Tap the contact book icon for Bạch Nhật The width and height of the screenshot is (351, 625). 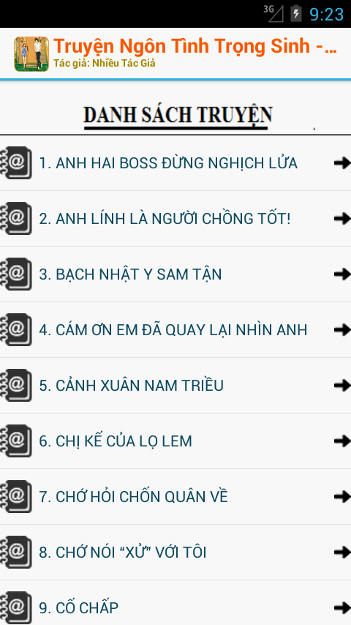click(x=16, y=274)
